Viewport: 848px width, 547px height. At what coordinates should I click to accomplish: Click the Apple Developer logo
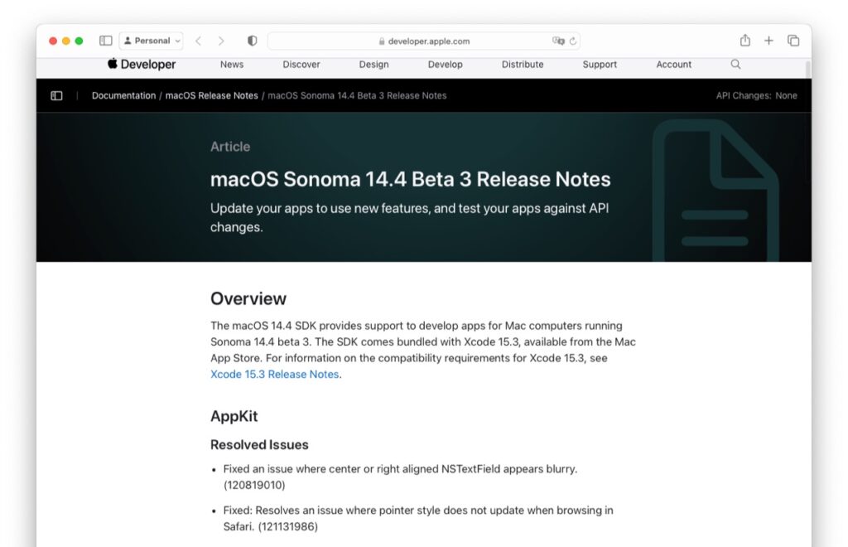click(x=141, y=64)
